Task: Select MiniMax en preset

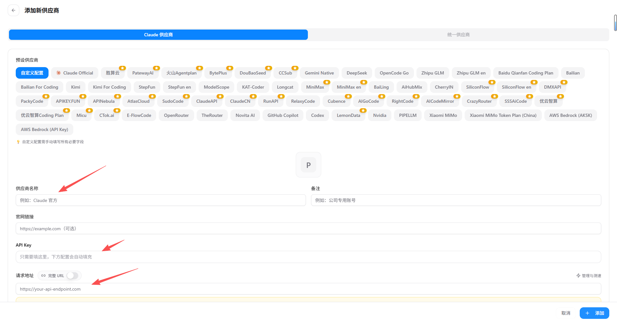Action: [349, 87]
